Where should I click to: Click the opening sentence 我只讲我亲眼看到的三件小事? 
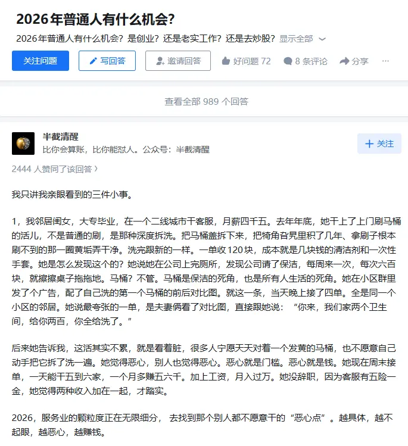72,195
